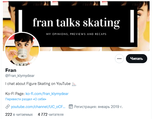Open Fran's round profile avatar photo

(x=23, y=49)
